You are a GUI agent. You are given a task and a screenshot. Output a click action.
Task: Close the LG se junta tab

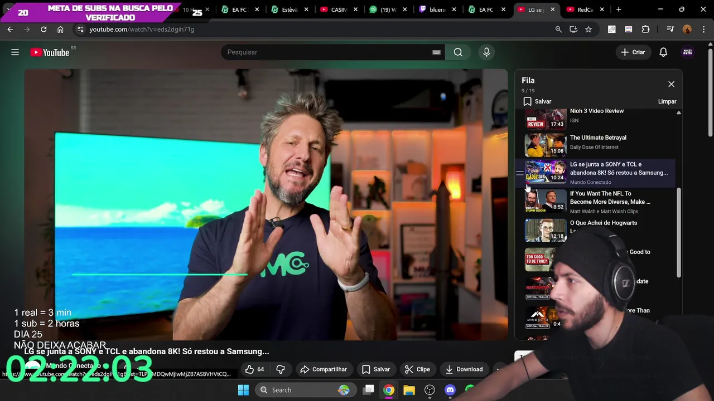pos(552,9)
